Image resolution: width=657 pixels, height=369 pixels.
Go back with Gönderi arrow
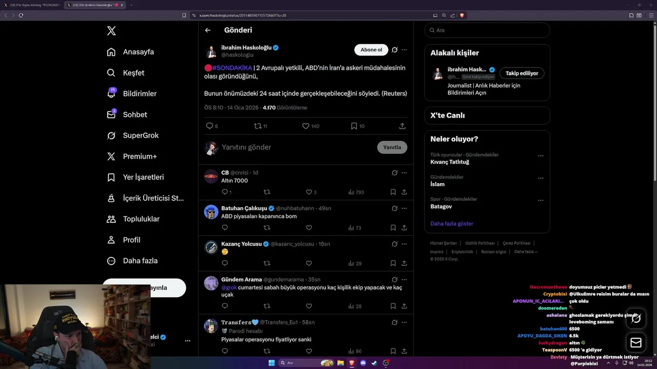[x=208, y=30]
